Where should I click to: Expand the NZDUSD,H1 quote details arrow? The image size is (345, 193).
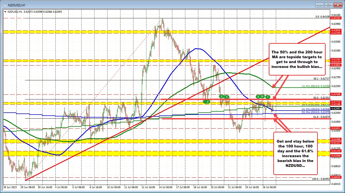(5, 11)
